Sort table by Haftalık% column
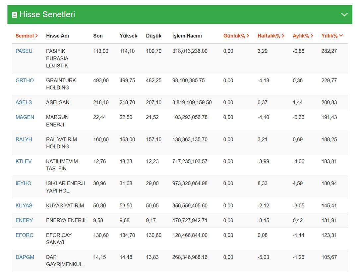This screenshot has width=358, height=272. pos(271,36)
